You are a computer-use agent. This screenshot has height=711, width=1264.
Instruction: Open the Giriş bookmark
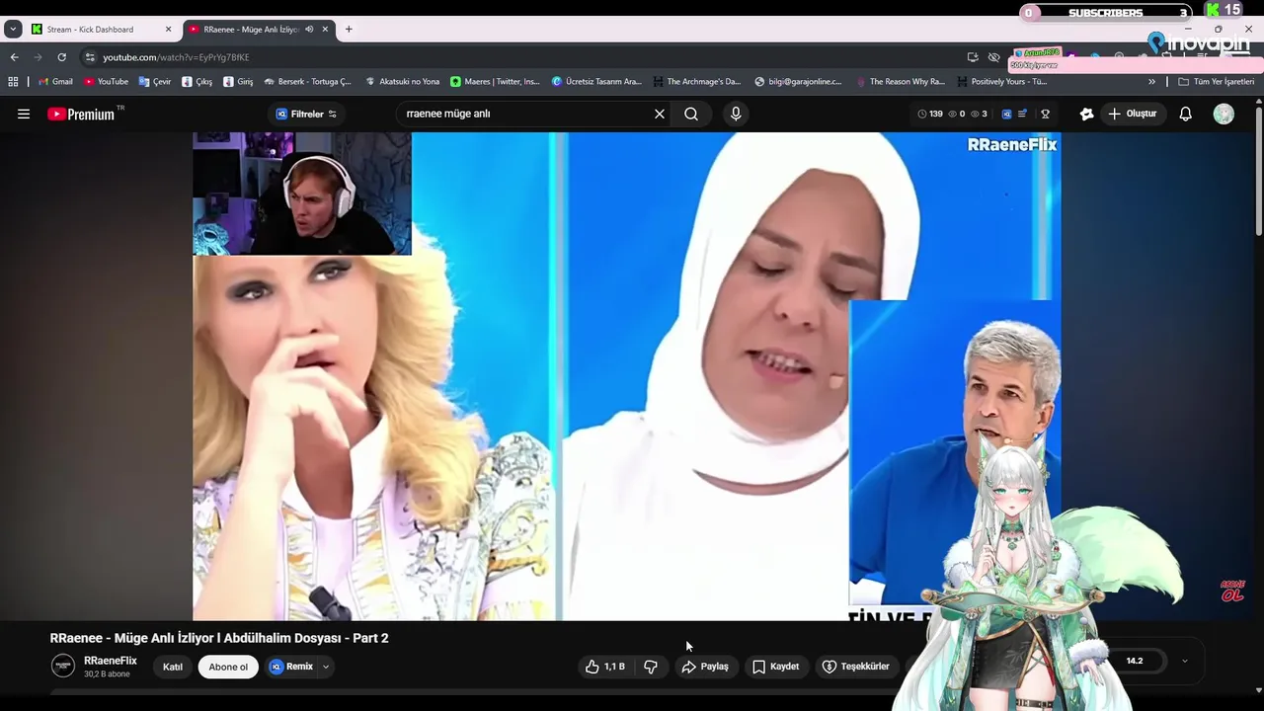coord(238,82)
